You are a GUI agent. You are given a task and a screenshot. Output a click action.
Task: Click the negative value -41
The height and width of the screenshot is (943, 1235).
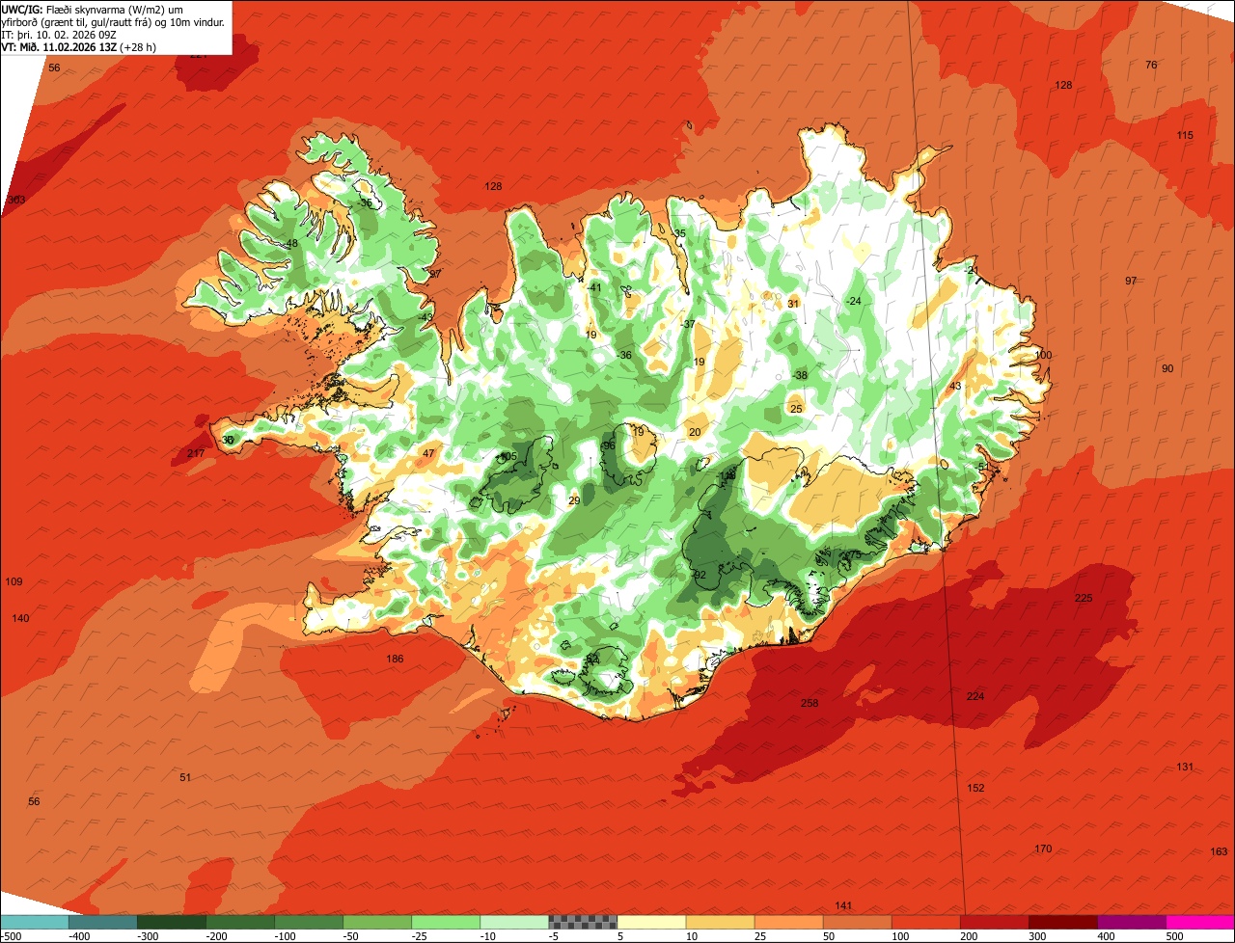click(x=594, y=288)
